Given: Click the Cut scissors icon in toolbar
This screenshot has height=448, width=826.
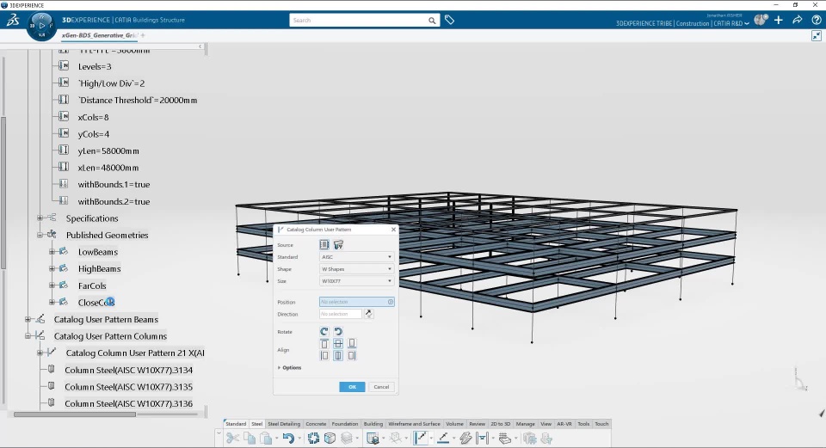Looking at the screenshot, I should coord(232,438).
